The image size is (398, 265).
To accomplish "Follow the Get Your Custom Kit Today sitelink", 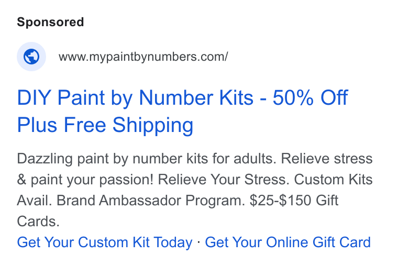I will 105,242.
